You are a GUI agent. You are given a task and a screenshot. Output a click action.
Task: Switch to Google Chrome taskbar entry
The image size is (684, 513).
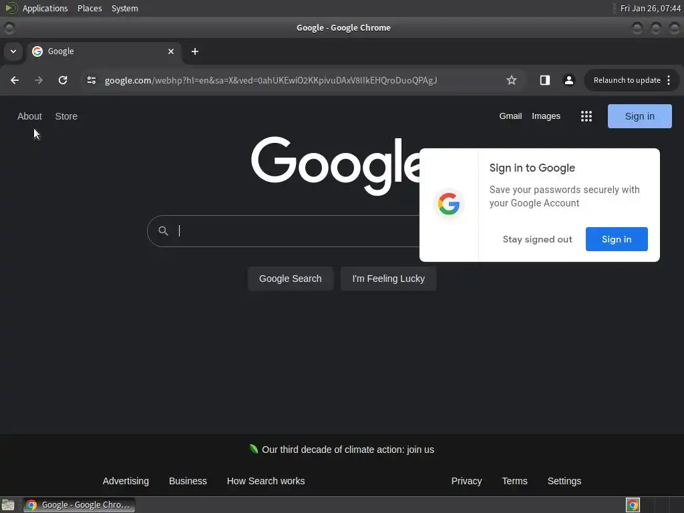pos(79,505)
